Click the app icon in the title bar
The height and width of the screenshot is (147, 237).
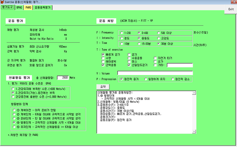click(x=2, y=2)
